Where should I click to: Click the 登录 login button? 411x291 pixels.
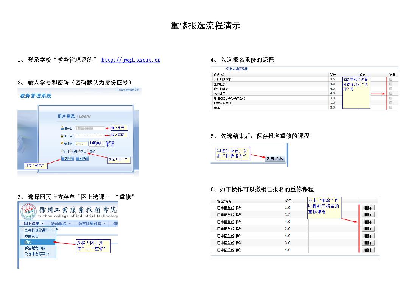tap(68, 158)
